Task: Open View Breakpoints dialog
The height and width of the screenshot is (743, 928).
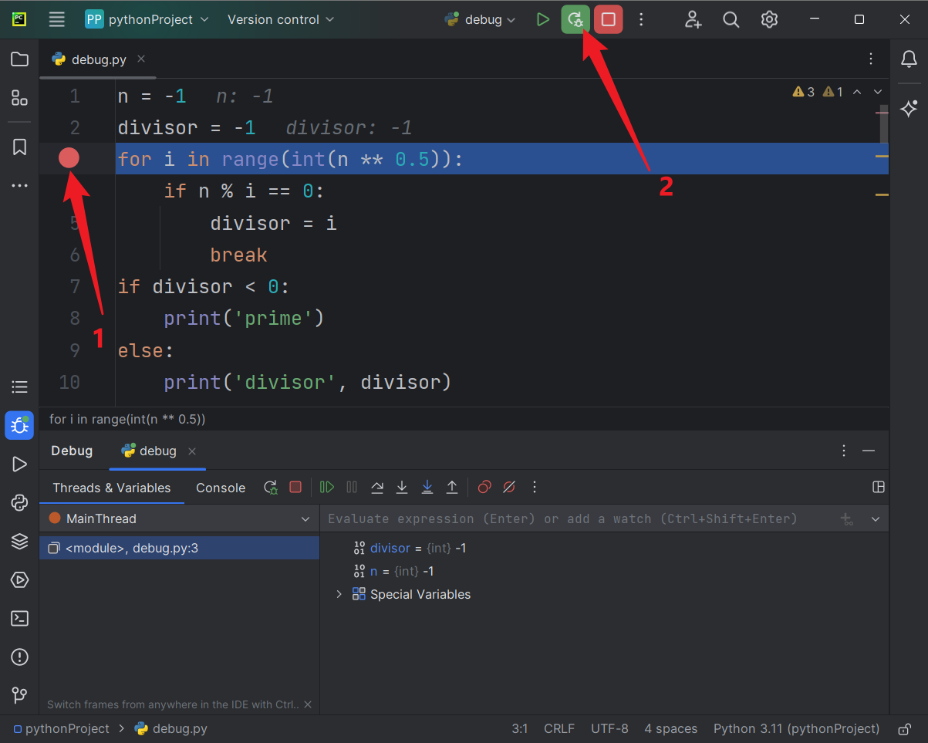Action: pos(484,487)
